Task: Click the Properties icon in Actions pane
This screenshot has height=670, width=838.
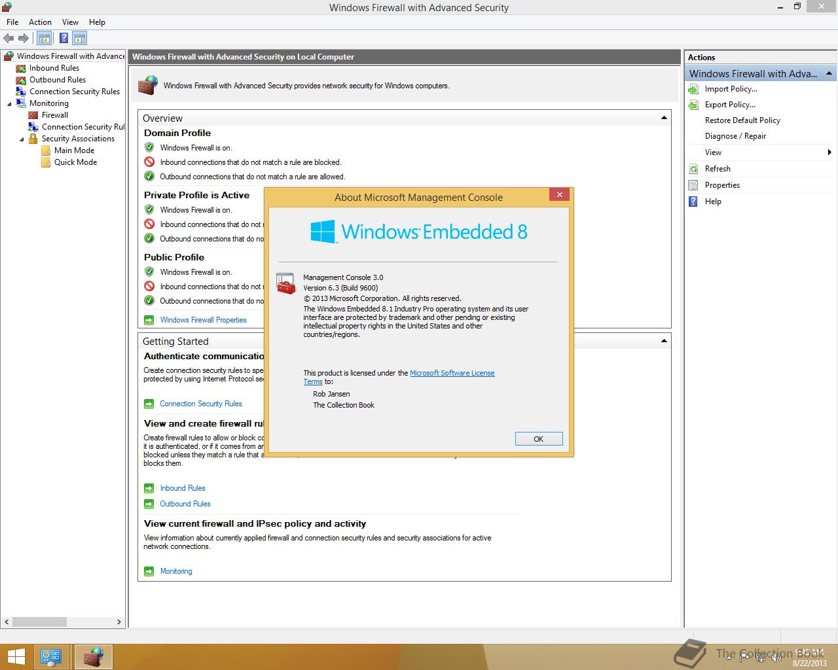Action: click(694, 185)
